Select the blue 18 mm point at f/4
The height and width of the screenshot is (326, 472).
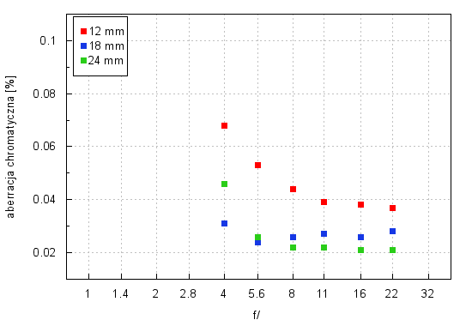tap(224, 223)
